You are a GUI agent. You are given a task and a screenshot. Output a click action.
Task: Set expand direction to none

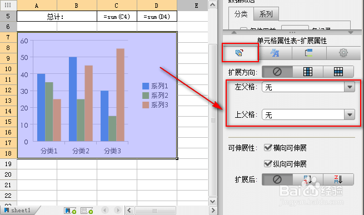click(x=277, y=72)
